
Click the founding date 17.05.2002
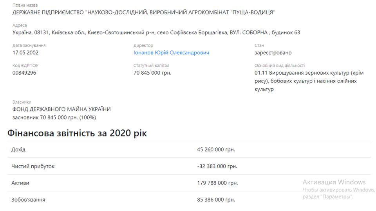[25, 53]
